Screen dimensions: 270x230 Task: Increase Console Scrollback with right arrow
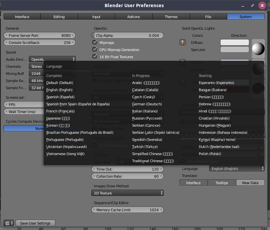(x=73, y=42)
